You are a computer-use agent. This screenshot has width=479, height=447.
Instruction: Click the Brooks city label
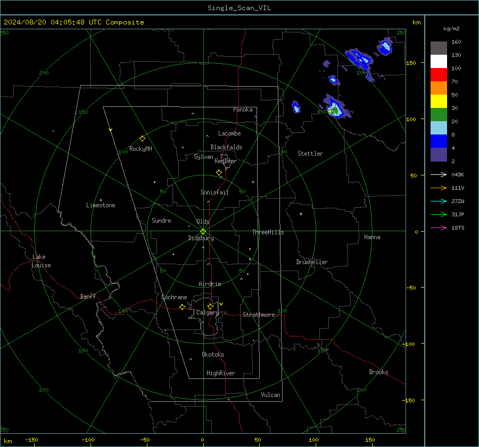378,372
